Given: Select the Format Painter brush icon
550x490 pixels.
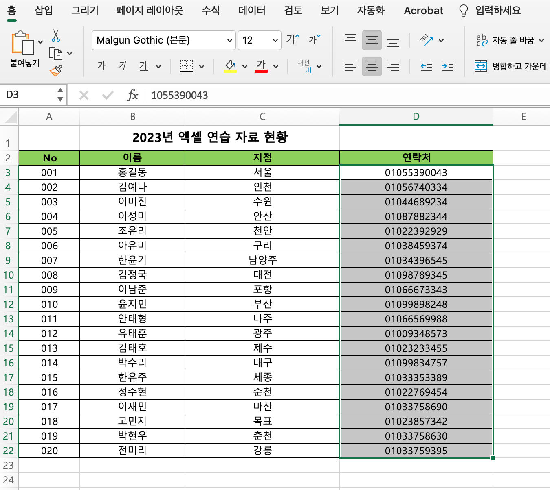Looking at the screenshot, I should point(56,71).
